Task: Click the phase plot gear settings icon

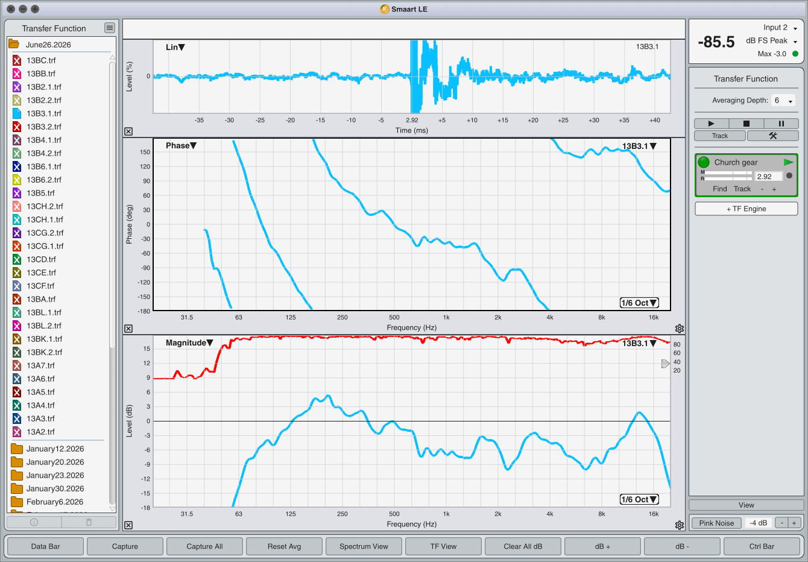Action: point(680,329)
